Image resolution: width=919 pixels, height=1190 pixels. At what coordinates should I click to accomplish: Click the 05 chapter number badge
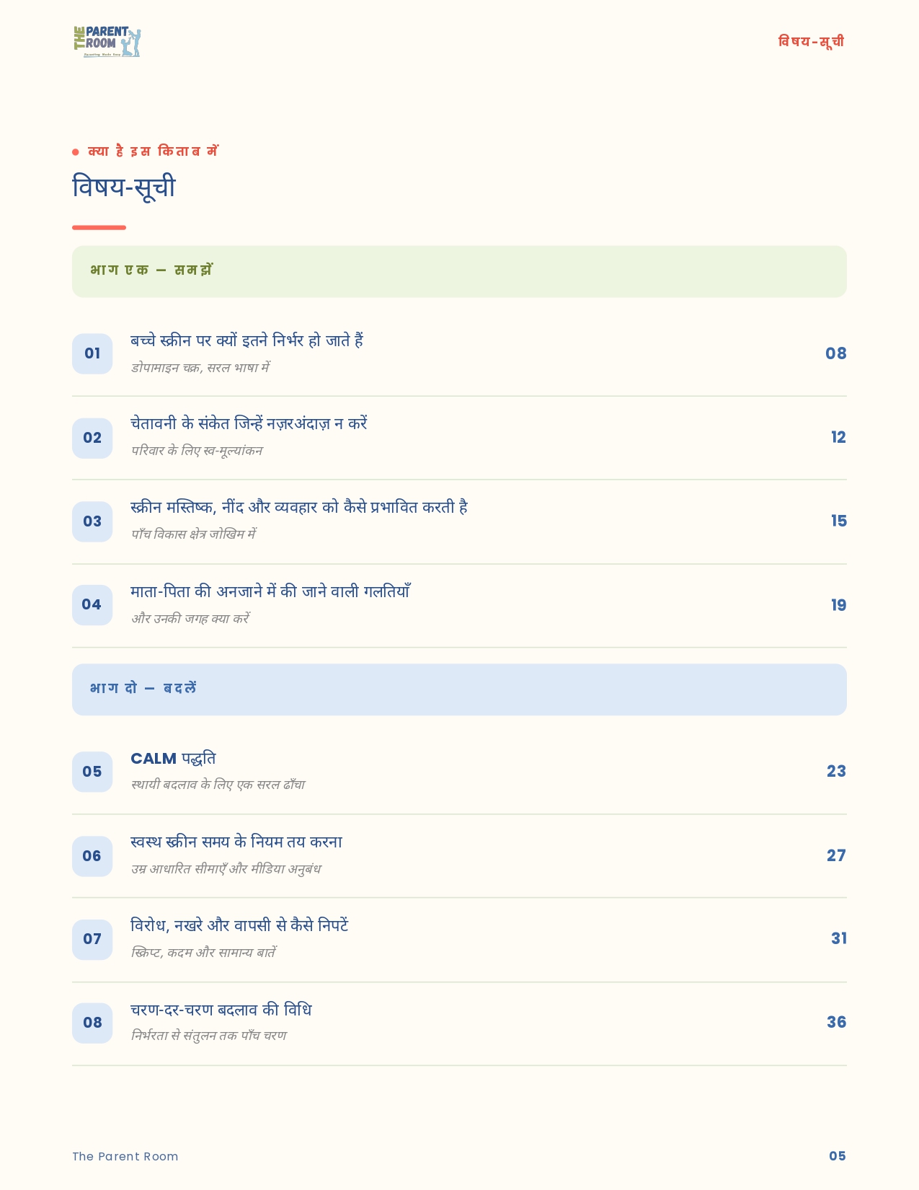click(92, 772)
